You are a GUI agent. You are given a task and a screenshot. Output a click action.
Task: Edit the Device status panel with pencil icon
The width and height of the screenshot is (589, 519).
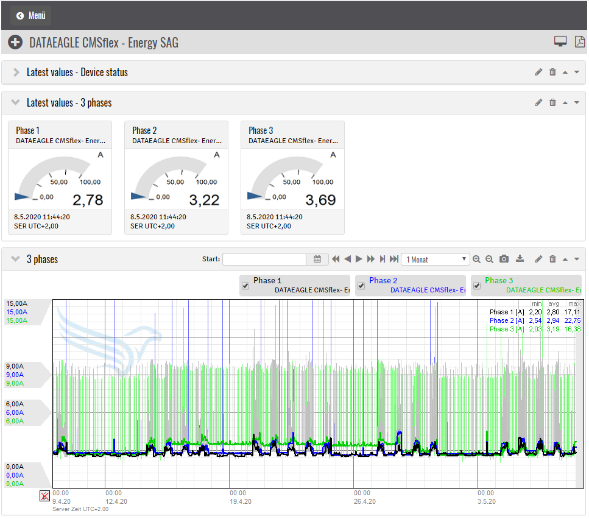tap(538, 72)
